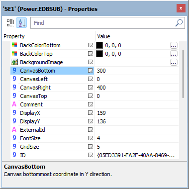
Task: Click the numeric icon beside CanvasLeft
Action: coord(14,79)
